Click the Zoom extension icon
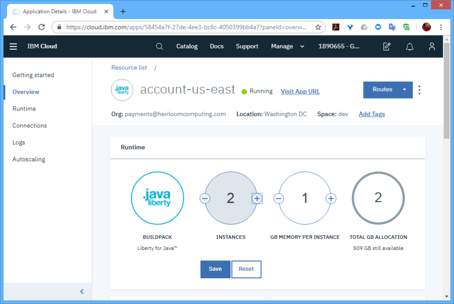Screen dimensions: 454x304 [x=378, y=27]
